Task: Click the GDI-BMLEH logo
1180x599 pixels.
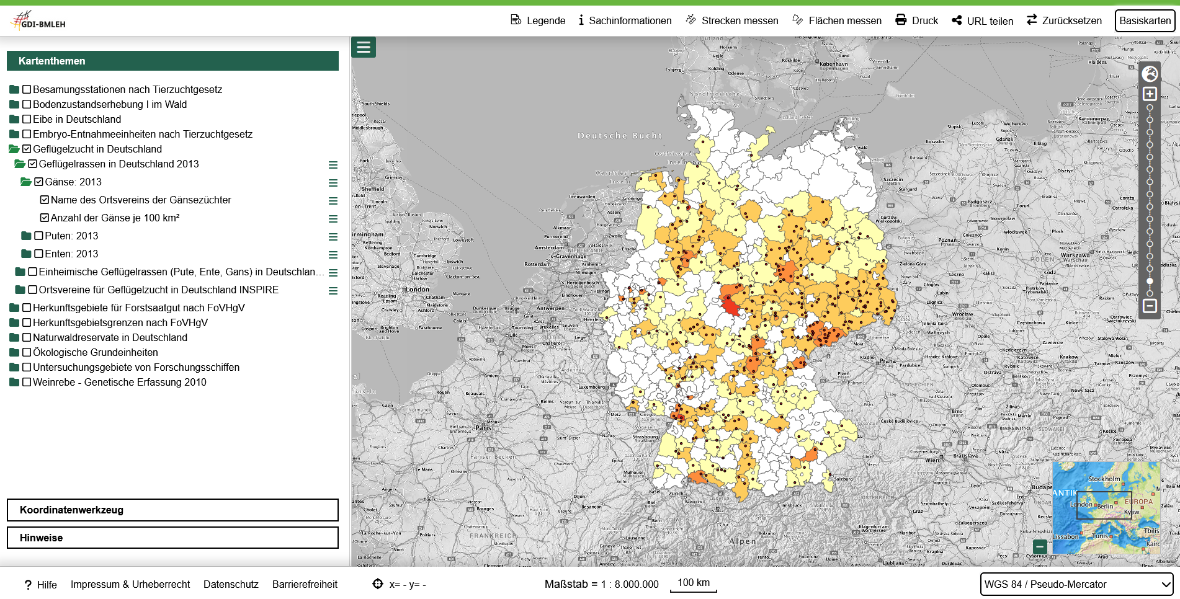Action: click(38, 20)
